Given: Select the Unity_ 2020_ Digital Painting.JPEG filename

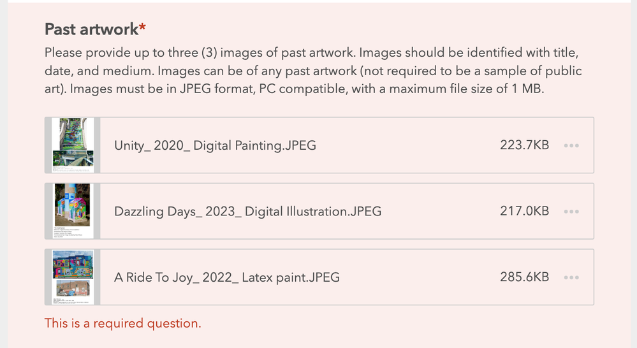Looking at the screenshot, I should 215,145.
